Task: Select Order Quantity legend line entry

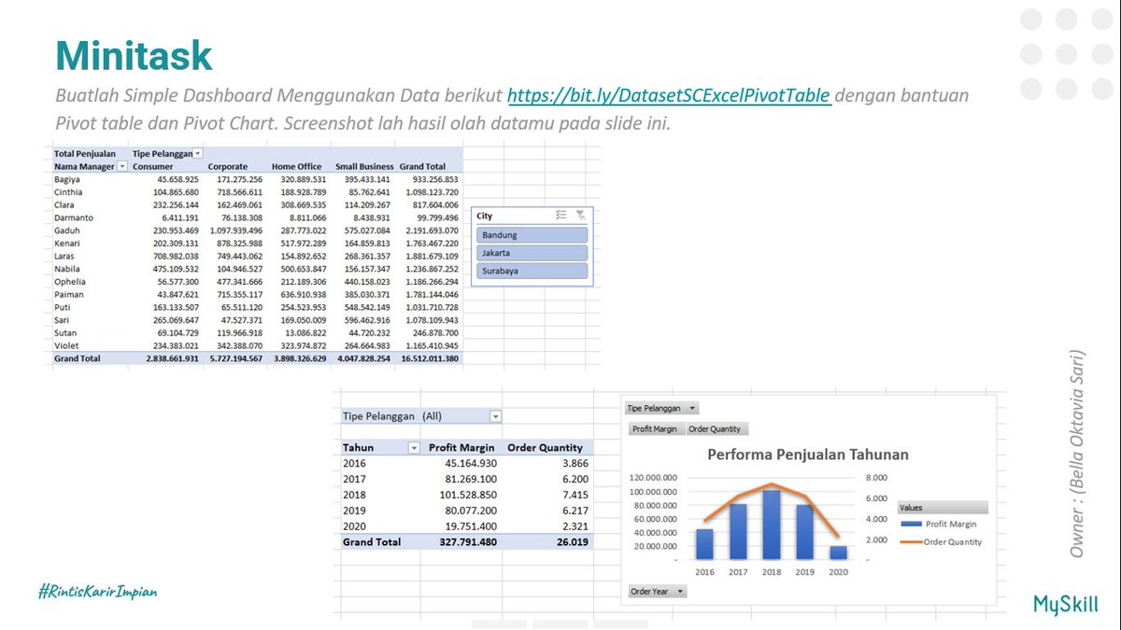Action: coord(941,541)
